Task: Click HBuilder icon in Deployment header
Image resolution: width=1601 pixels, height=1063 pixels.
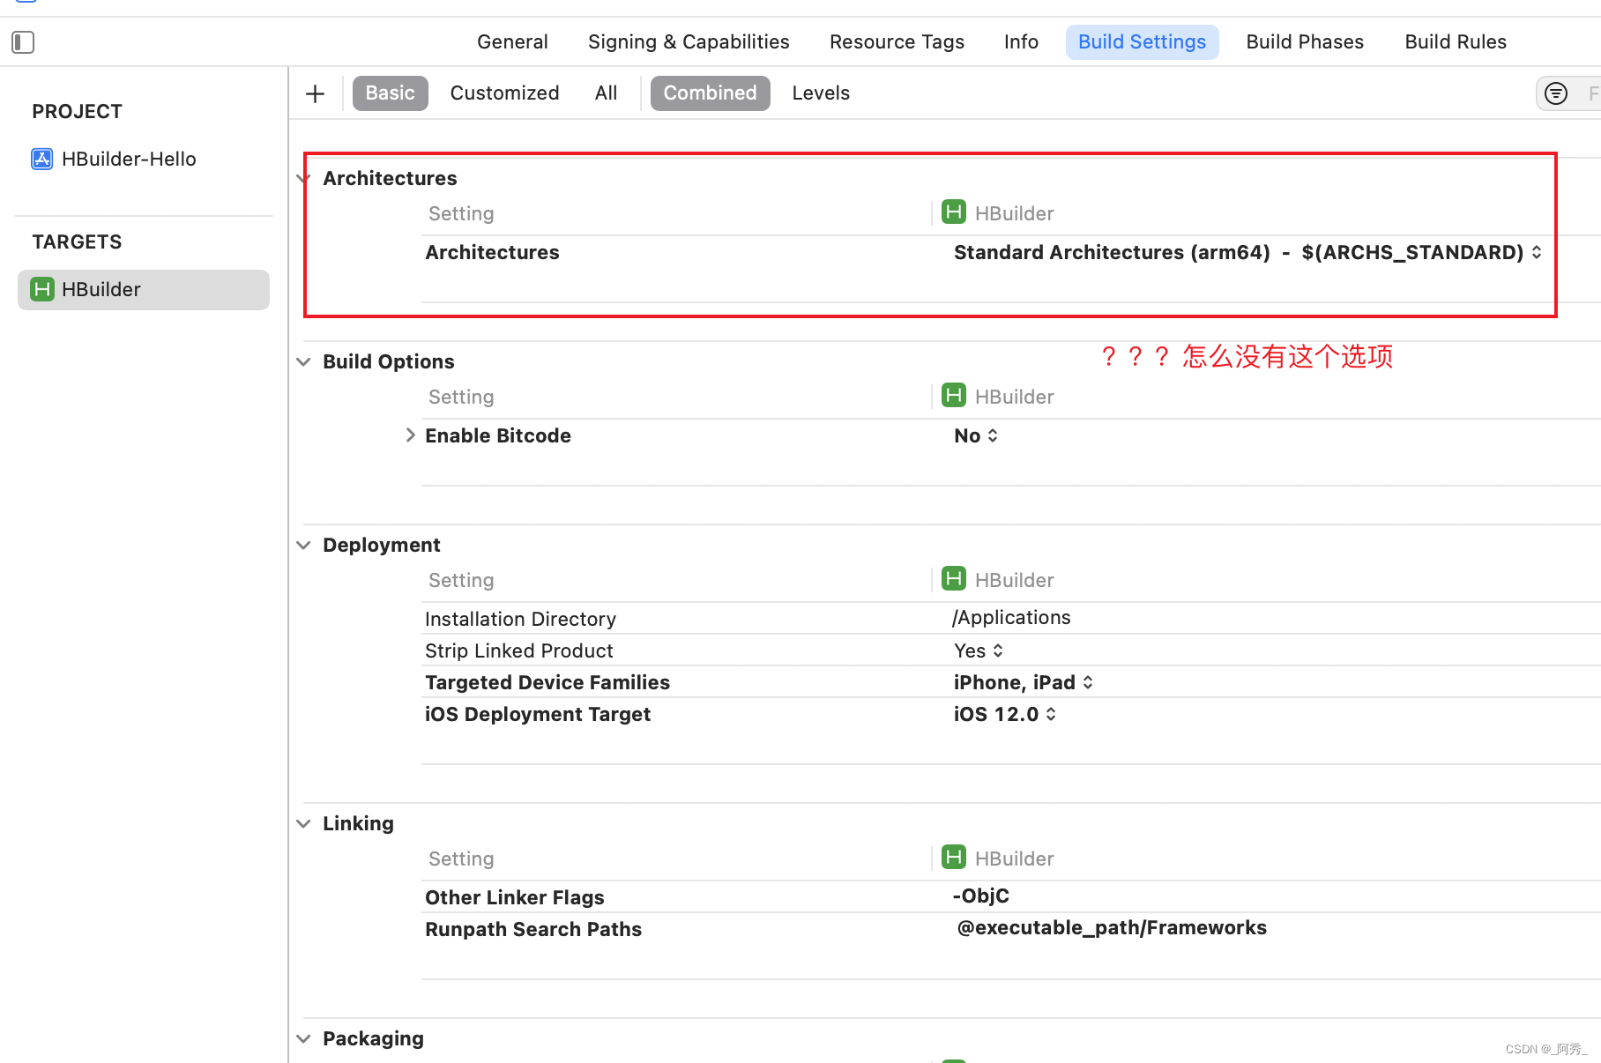Action: (954, 579)
